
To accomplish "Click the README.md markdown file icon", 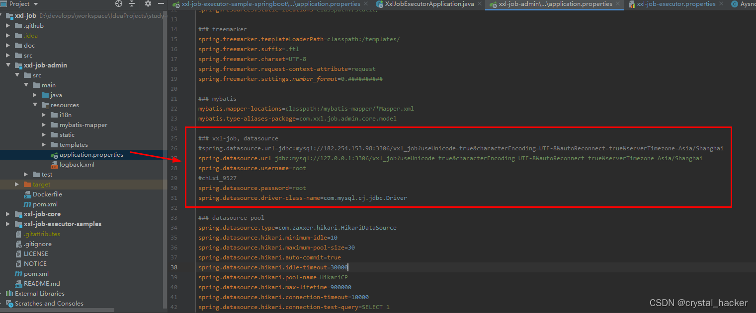I will click(x=18, y=283).
